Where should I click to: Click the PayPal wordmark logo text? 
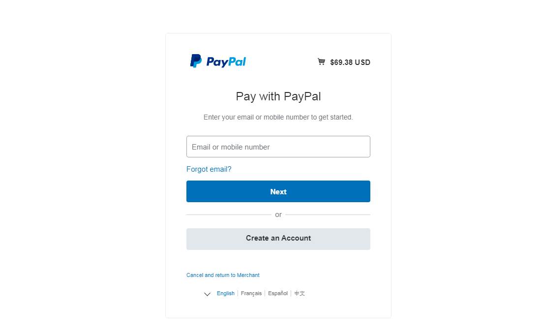tap(226, 62)
